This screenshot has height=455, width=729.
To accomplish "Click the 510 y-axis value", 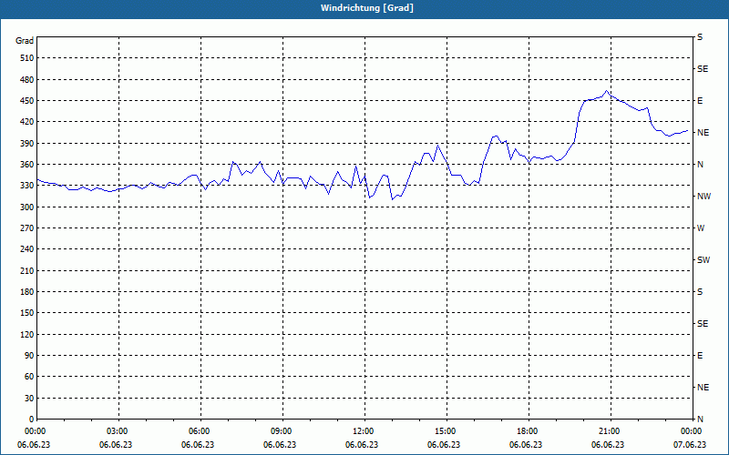I will point(27,58).
